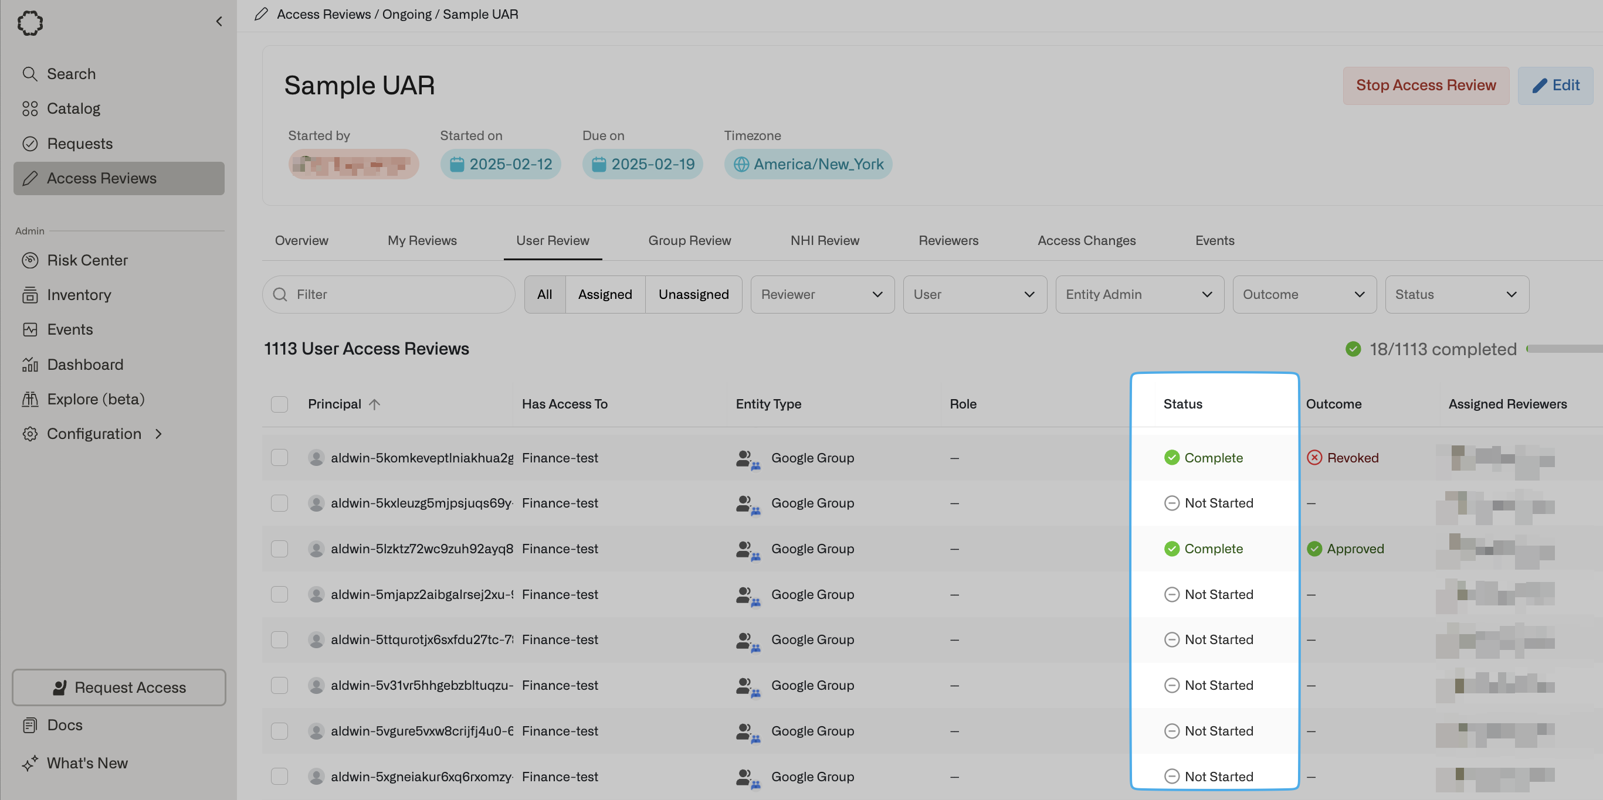The image size is (1603, 800).
Task: Open the Reviewer filter dropdown
Action: [821, 295]
